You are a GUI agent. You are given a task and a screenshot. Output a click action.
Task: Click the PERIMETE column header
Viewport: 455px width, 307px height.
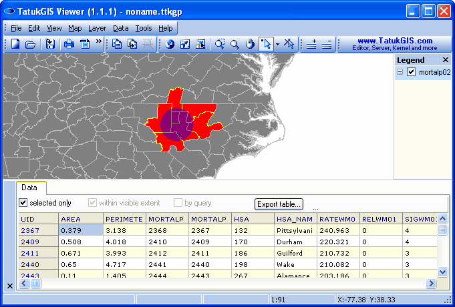124,219
